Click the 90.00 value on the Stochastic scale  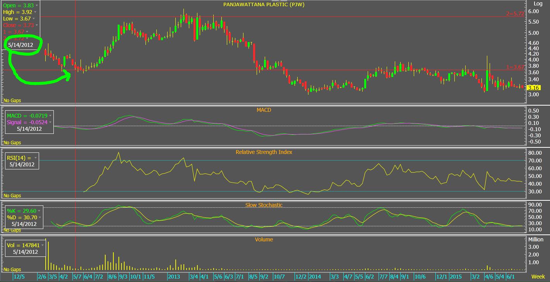pyautogui.click(x=535, y=205)
